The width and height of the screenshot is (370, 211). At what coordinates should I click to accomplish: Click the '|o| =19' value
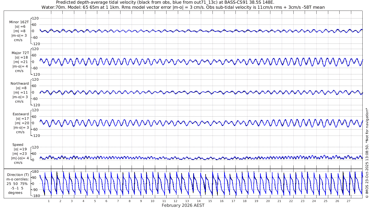20,149
